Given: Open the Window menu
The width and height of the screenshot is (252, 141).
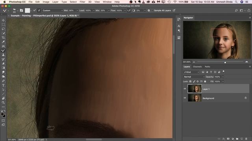Looking at the screenshot, I should tap(107, 2).
